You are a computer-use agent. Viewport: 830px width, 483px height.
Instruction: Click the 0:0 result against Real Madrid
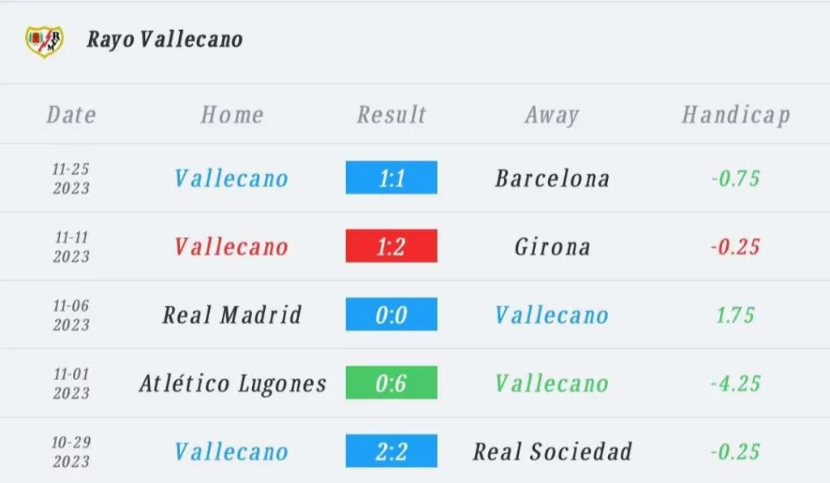(x=391, y=314)
